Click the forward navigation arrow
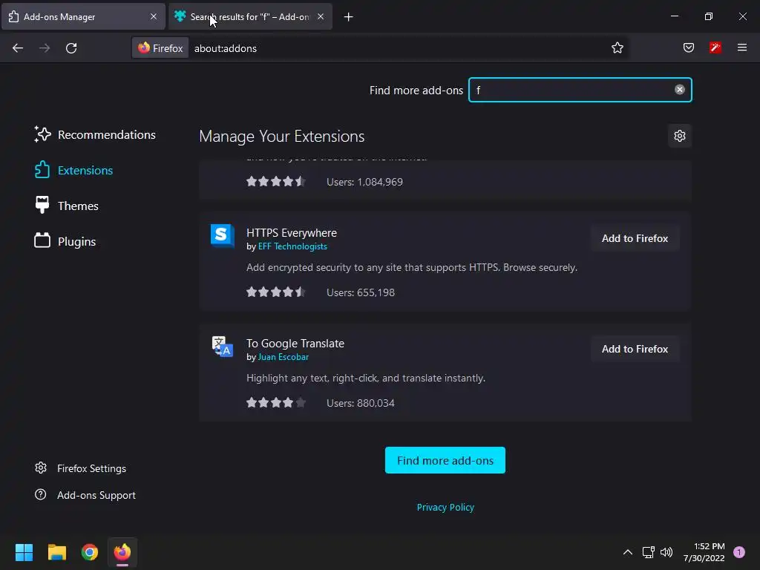Screen dimensions: 760x570 45,48
